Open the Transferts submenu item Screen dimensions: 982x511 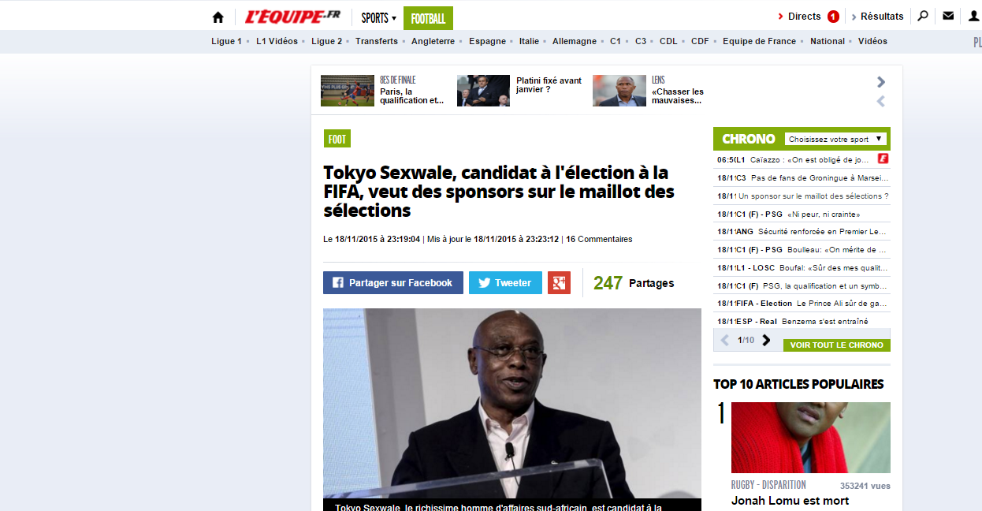coord(377,41)
